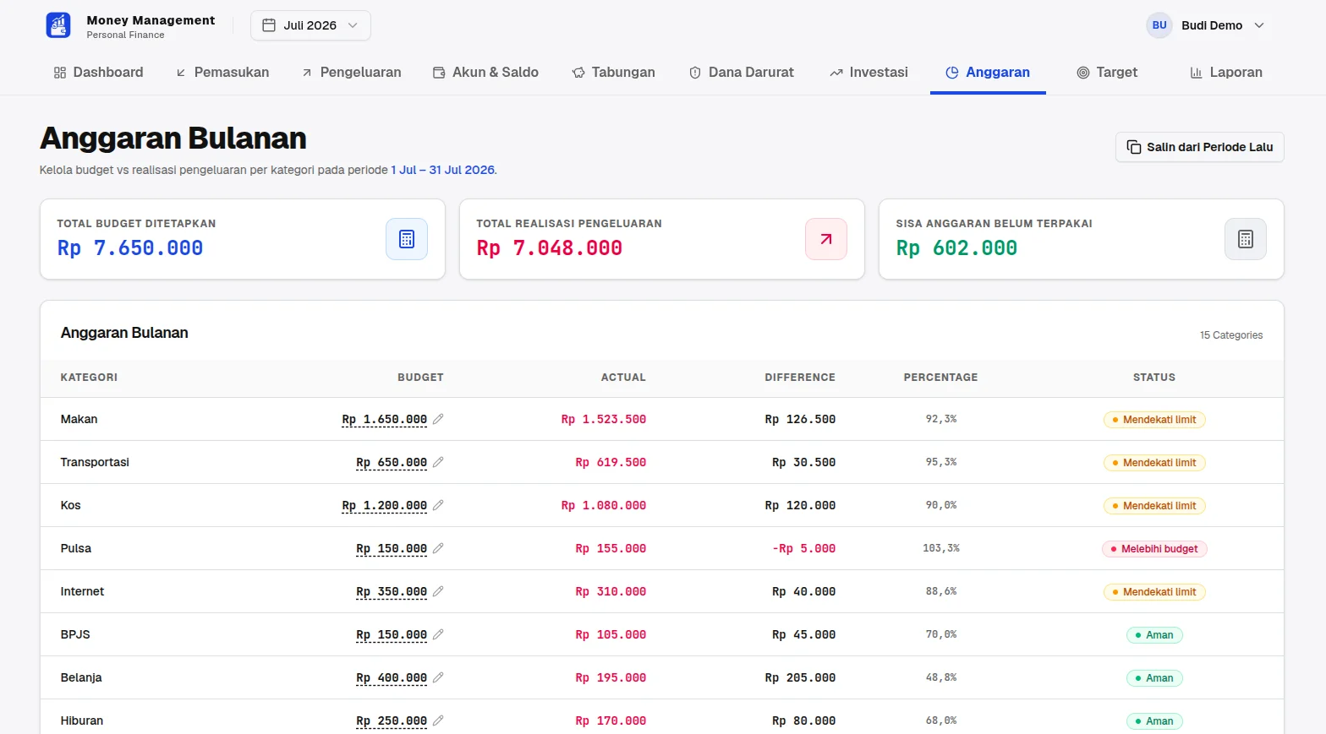Screen dimensions: 1326x734
Task: Click the Belanja difference Rp 205.000
Action: 800,678
